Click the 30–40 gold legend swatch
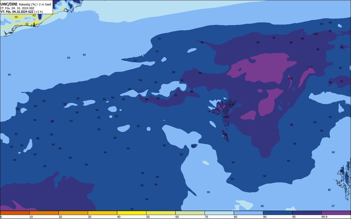Screen dimensions: 351x219 pos(102,213)
